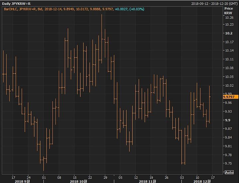239x183 pixels.
Task: Click the 9.84 price axis label
Action: 228,137
